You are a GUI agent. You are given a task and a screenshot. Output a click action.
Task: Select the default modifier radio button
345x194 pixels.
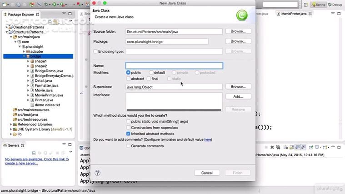tap(151, 73)
